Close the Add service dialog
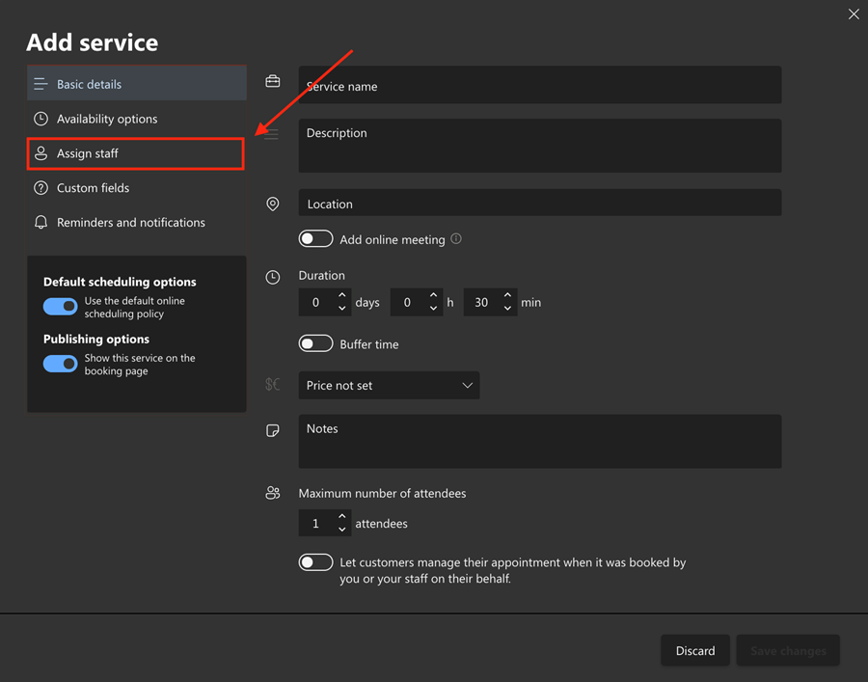Screen dimensions: 868x682 coord(854,14)
